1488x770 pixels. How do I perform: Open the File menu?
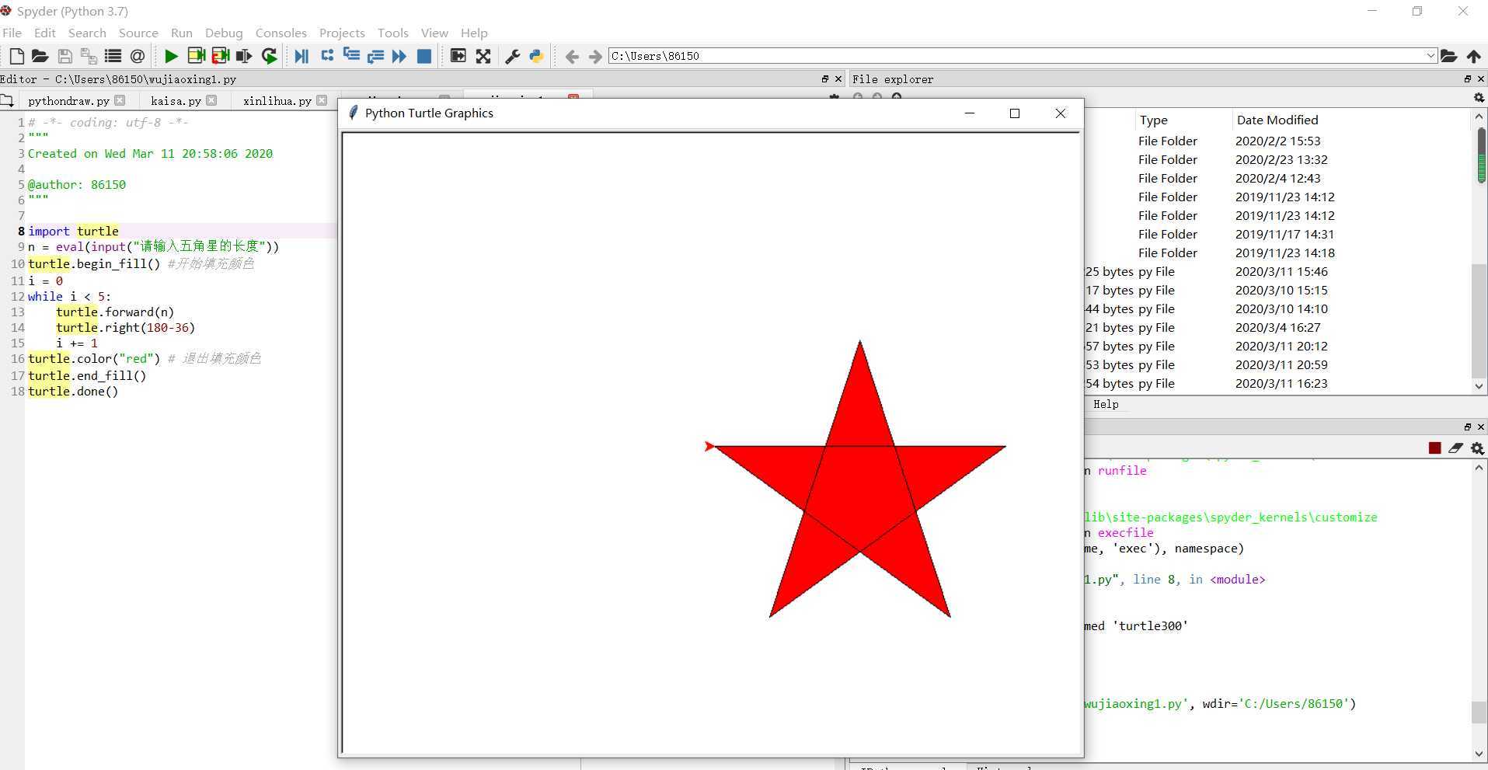[12, 33]
